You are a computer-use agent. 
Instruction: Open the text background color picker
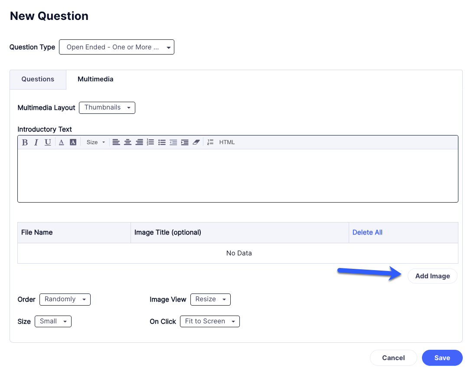tap(73, 142)
